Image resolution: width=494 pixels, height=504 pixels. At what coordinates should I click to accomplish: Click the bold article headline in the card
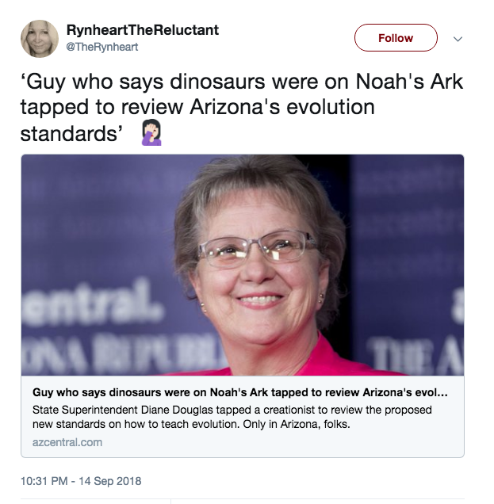pyautogui.click(x=240, y=392)
